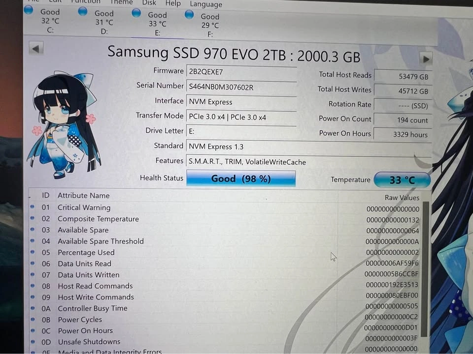Click raw value 0000000000003F
The width and height of the screenshot is (473, 354).
391,338
